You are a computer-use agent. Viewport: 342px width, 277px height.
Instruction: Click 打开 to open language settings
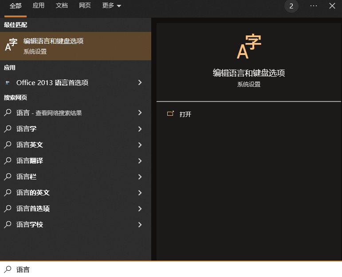pyautogui.click(x=185, y=114)
